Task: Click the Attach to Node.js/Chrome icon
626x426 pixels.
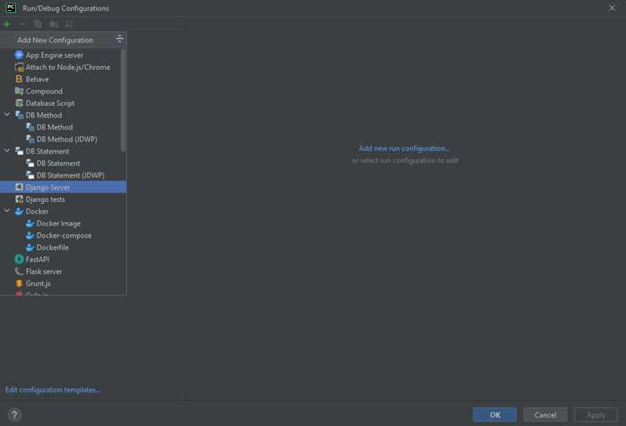Action: coord(18,67)
